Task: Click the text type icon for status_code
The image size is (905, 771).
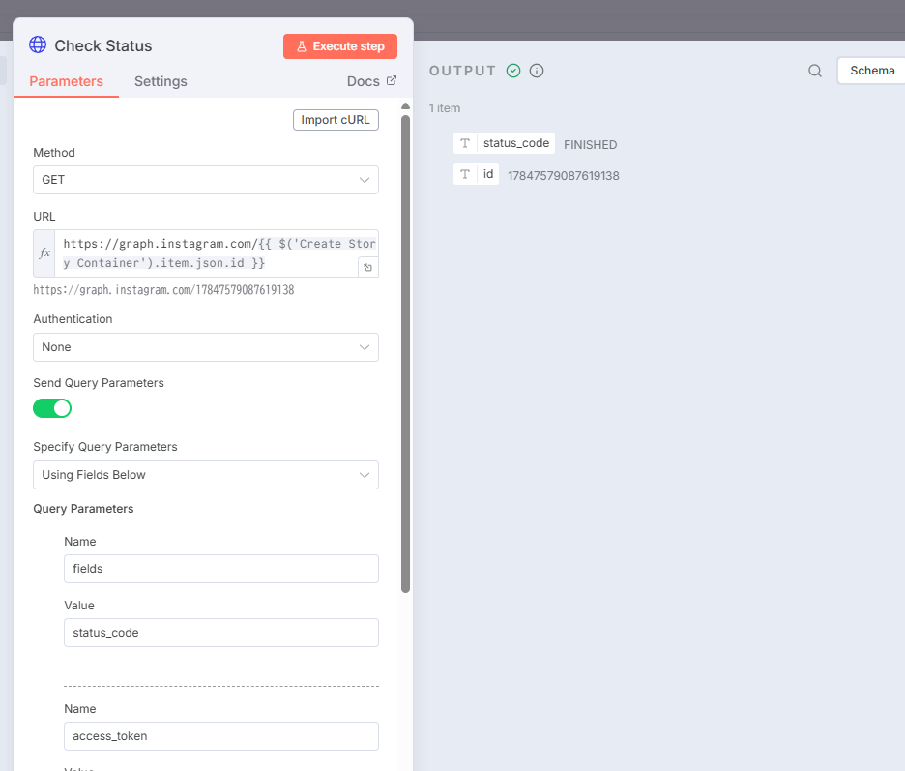Action: pyautogui.click(x=465, y=143)
